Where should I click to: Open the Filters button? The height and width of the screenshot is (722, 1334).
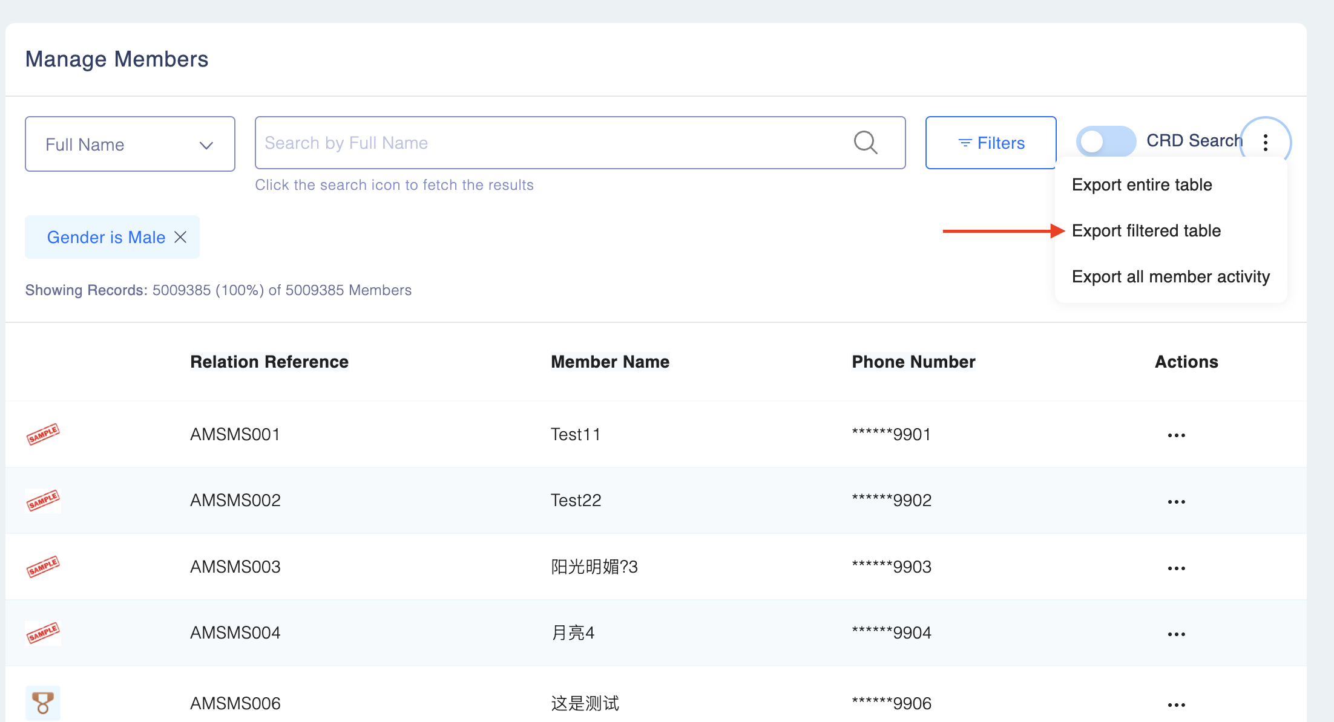991,143
